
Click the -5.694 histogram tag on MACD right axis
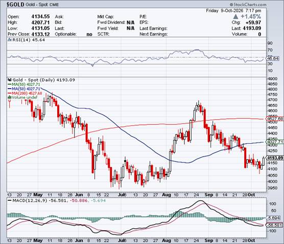click(273, 218)
